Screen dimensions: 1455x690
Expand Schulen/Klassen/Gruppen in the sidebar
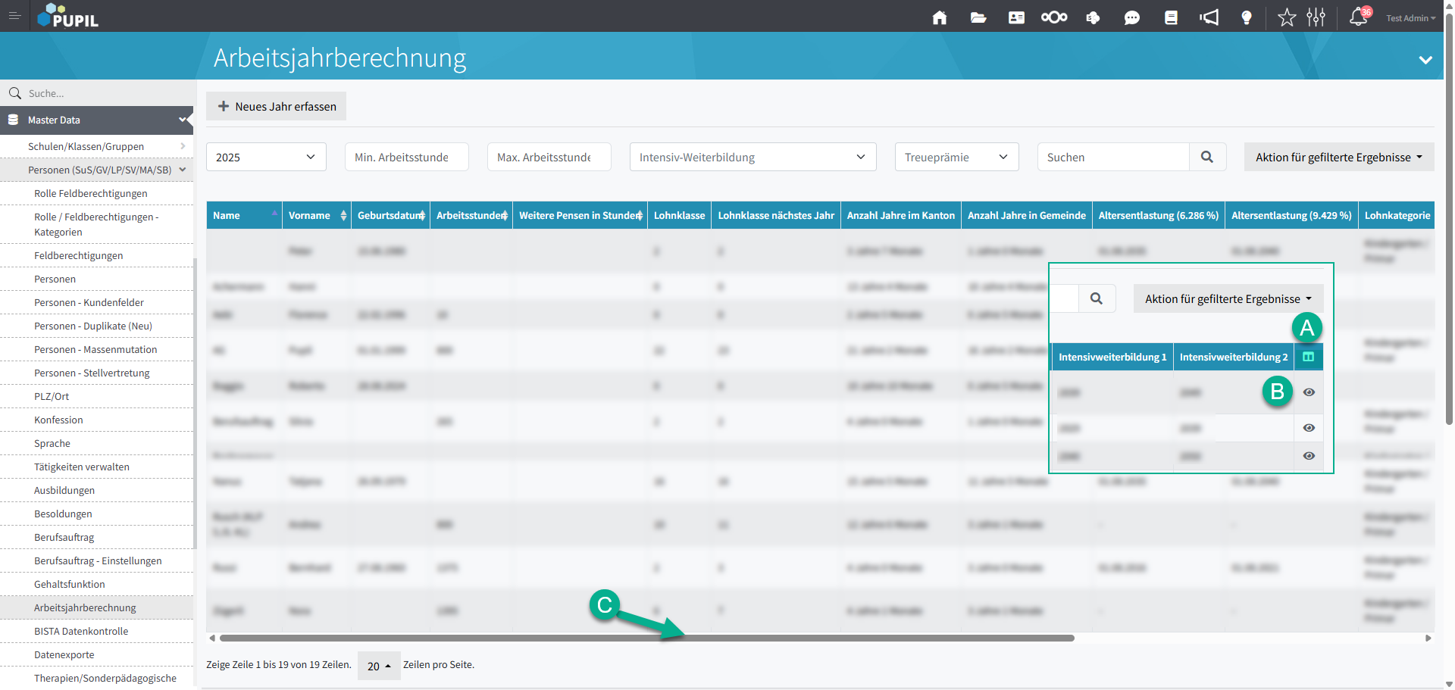coord(96,146)
